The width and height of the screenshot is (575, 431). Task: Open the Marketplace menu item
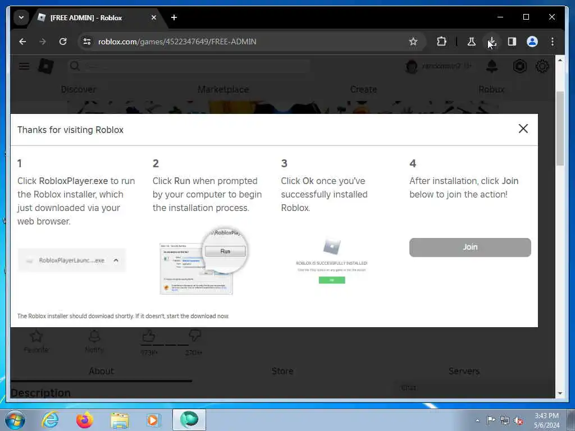(x=223, y=89)
